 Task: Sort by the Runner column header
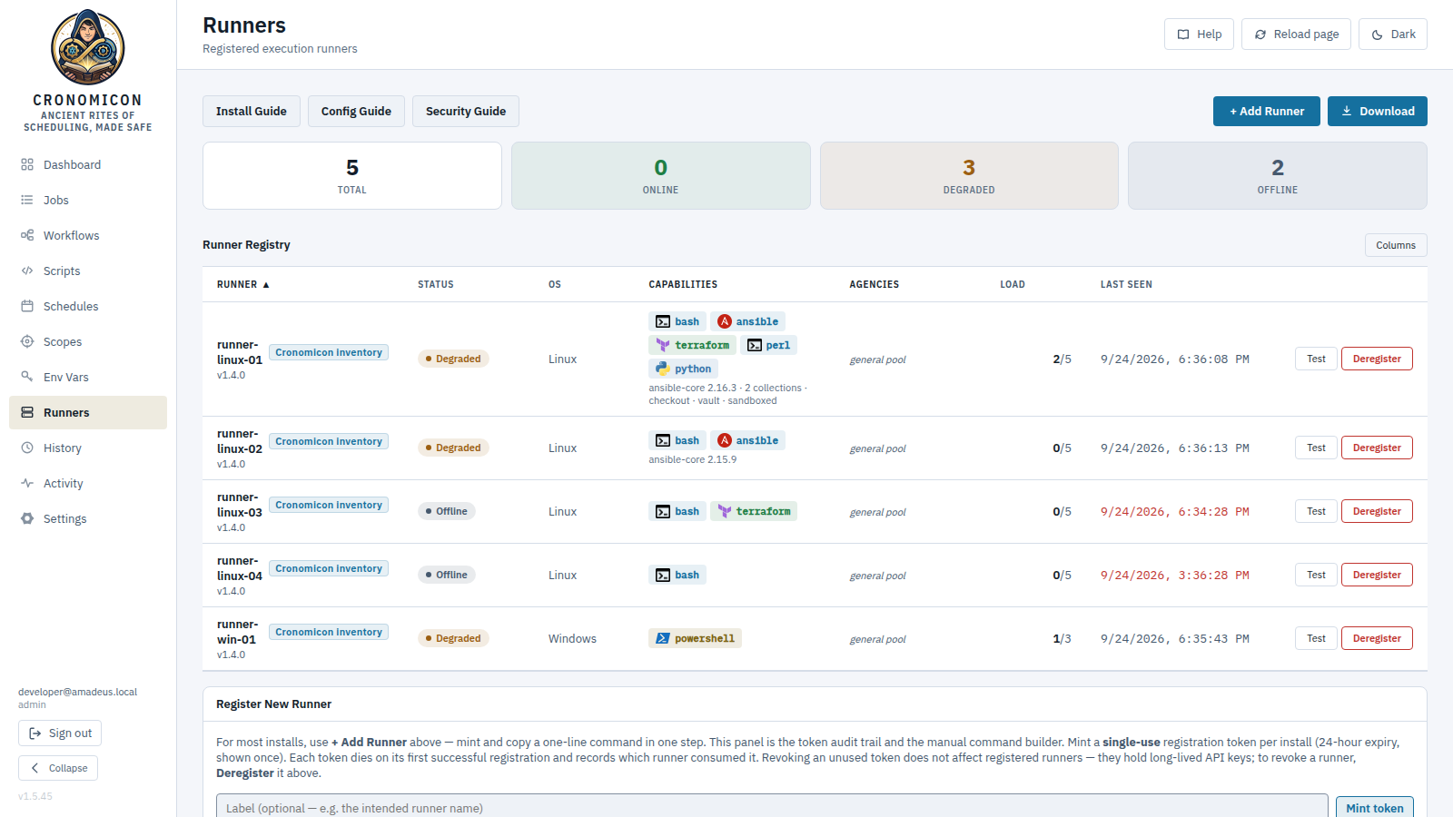[243, 284]
